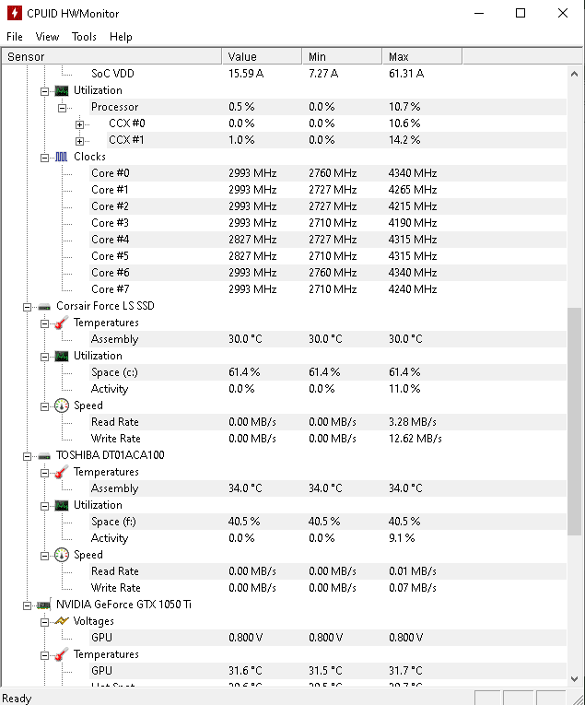
Task: Collapse TOSHIBA Temperatures node
Action: 44,473
